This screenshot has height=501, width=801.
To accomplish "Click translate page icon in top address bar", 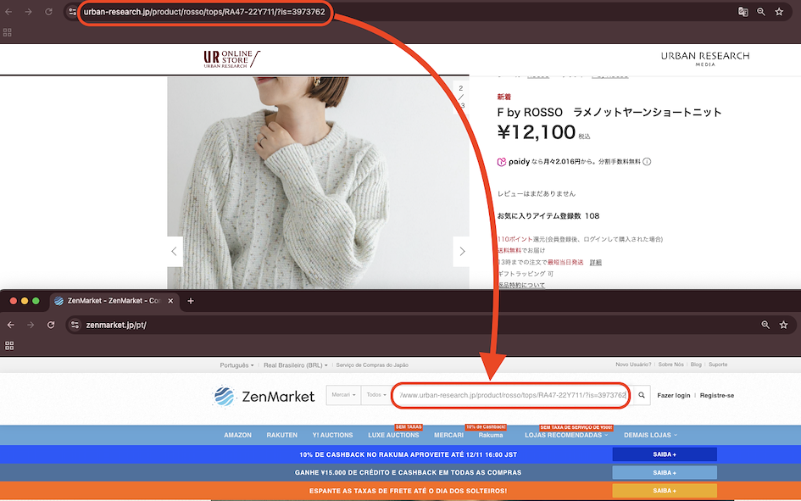I will coord(743,12).
